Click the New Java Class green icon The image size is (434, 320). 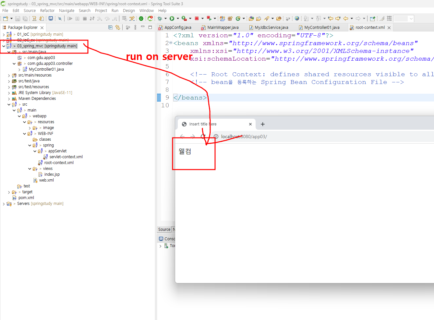[x=238, y=18]
